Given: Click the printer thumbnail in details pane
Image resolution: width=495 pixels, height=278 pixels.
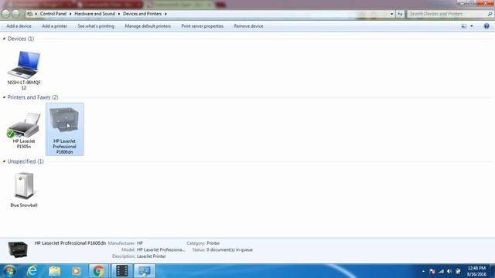Looking at the screenshot, I should (18, 249).
